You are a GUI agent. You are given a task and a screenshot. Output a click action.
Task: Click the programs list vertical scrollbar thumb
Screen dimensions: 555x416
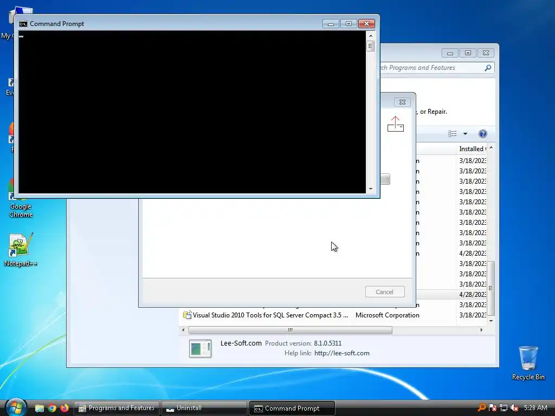pyautogui.click(x=491, y=288)
